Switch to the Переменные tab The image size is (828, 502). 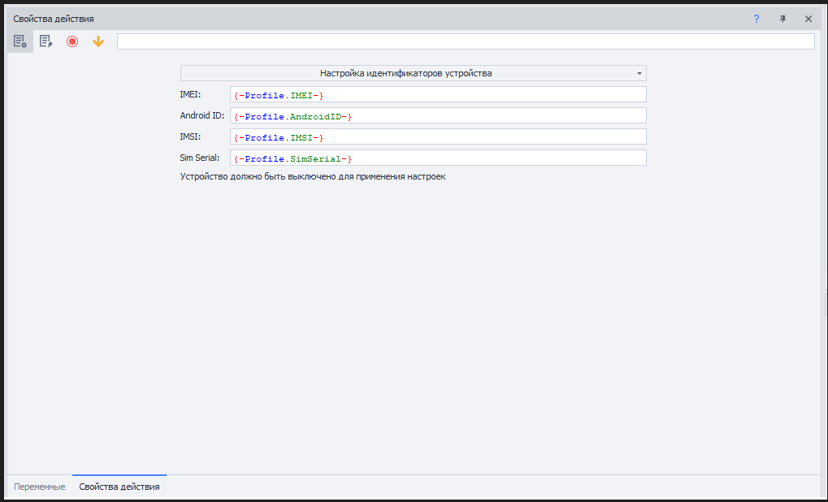point(40,487)
